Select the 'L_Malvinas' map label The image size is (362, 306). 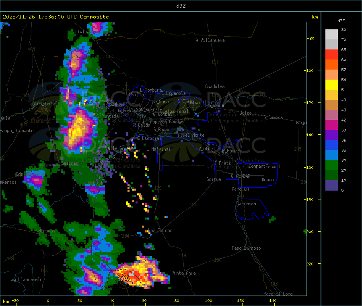158,150
